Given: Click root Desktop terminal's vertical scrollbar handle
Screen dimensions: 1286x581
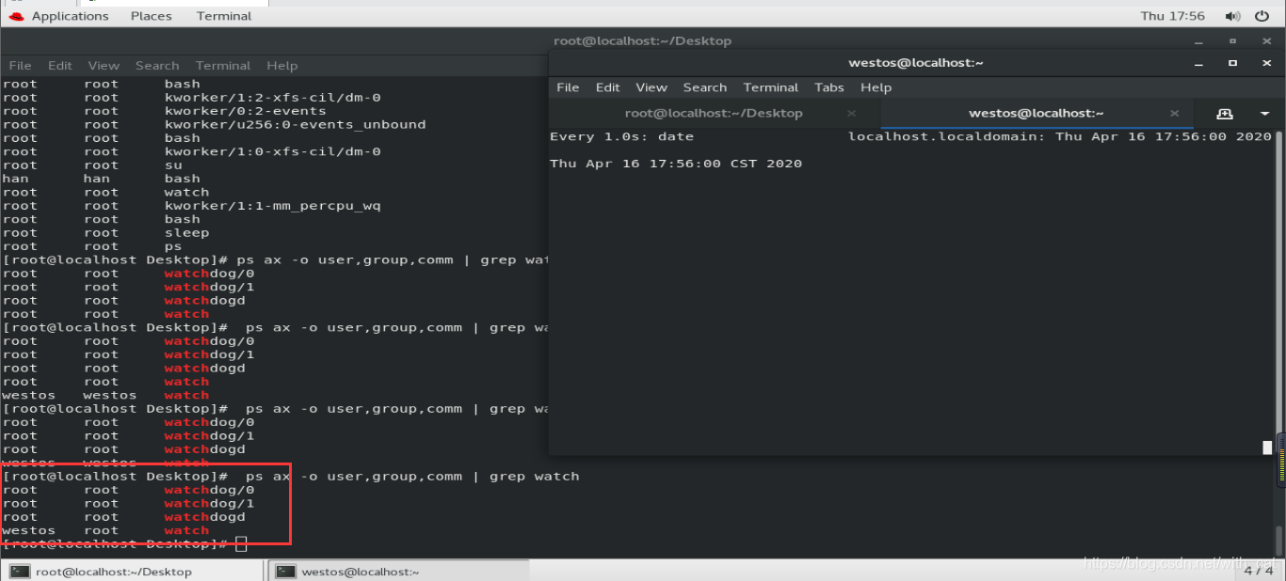Looking at the screenshot, I should point(1279,540).
